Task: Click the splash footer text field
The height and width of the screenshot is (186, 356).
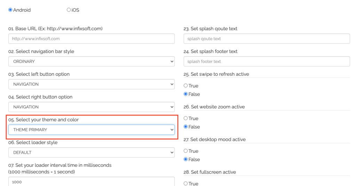Action: click(x=267, y=61)
